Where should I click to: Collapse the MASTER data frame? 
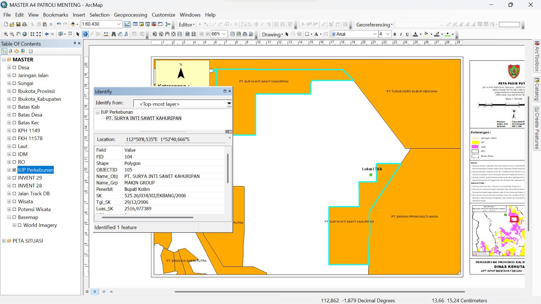tap(4, 59)
